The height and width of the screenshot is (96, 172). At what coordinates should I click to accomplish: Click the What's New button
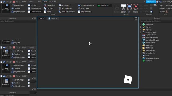click(151, 2)
